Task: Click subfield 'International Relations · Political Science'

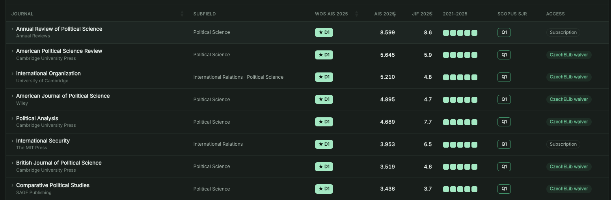Action: coord(238,77)
